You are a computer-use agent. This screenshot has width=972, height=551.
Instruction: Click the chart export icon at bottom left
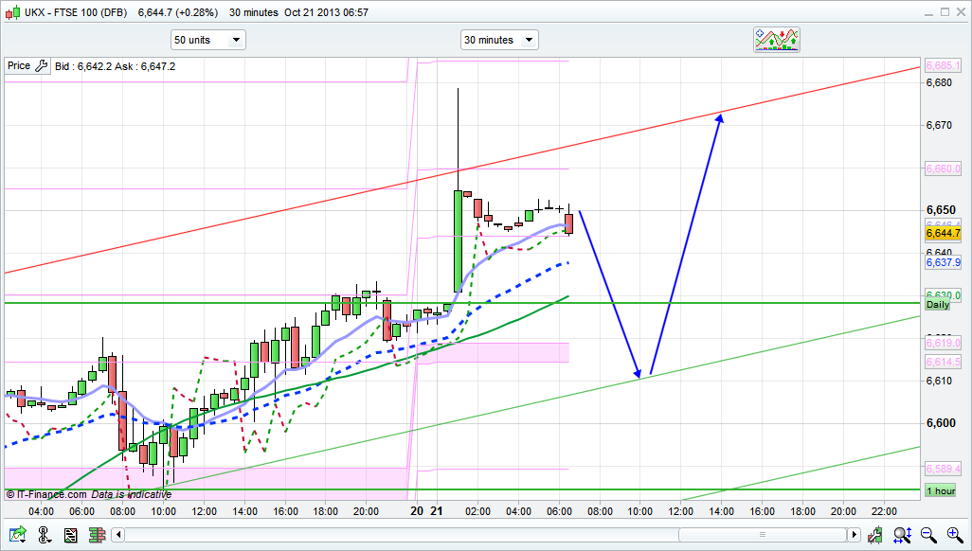18,535
